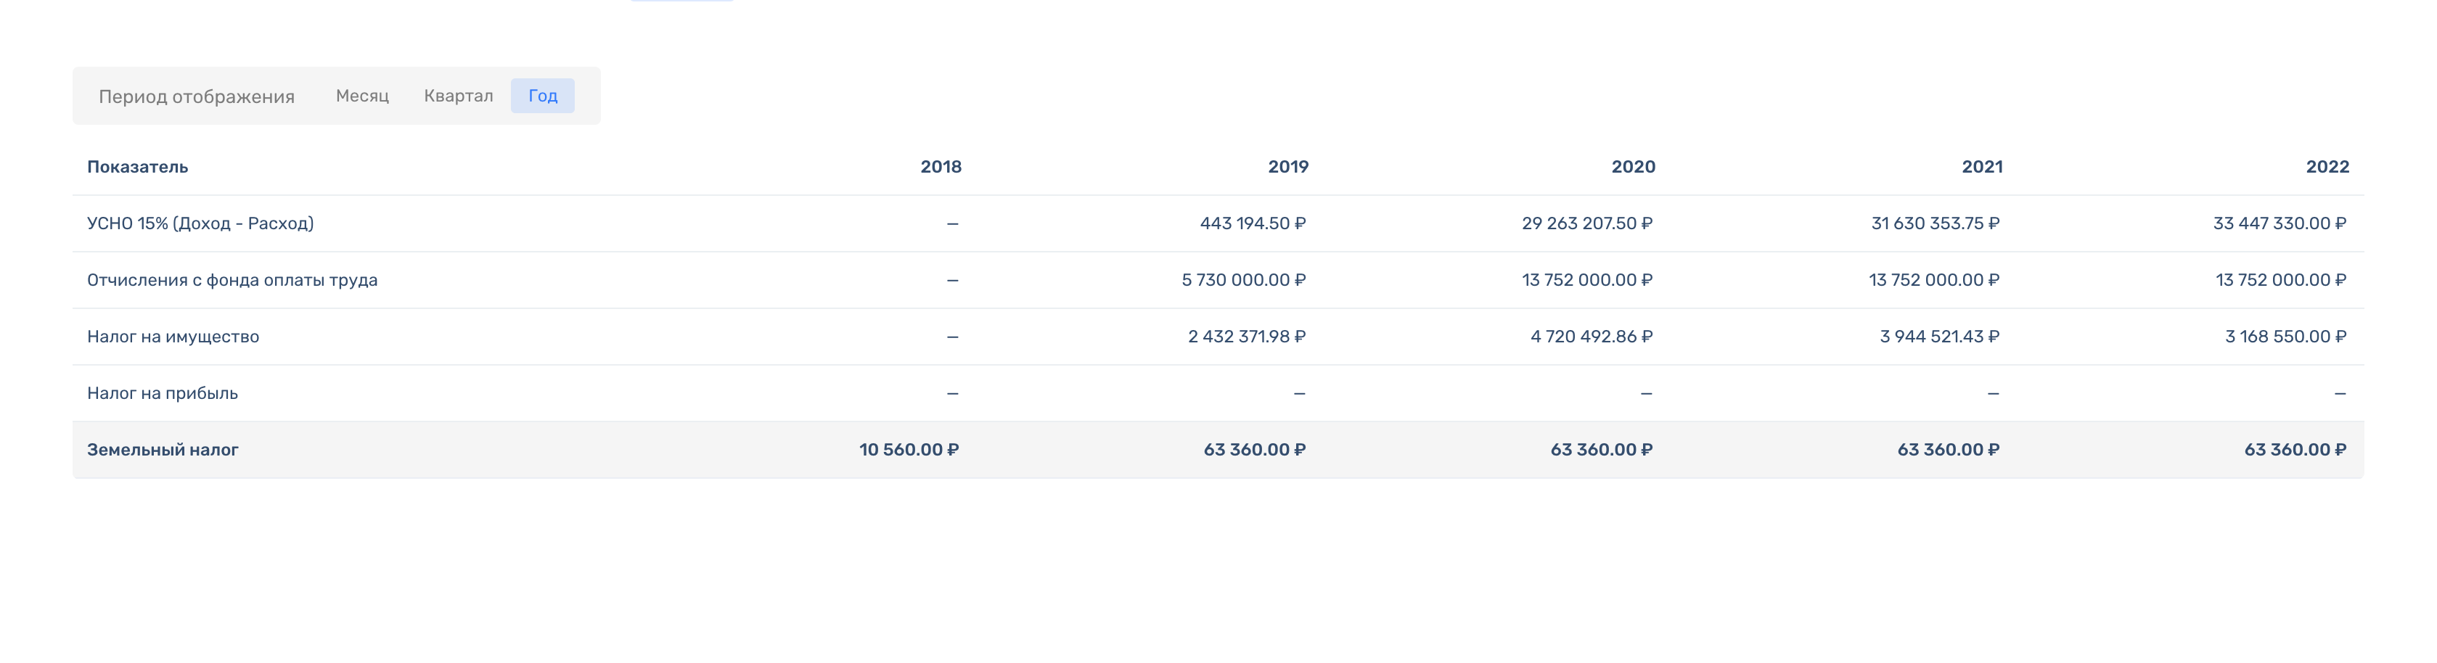
Task: Click the Период отображения label
Action: 197,96
